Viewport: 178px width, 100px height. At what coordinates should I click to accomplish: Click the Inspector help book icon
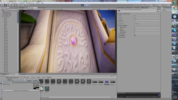pos(158,10)
